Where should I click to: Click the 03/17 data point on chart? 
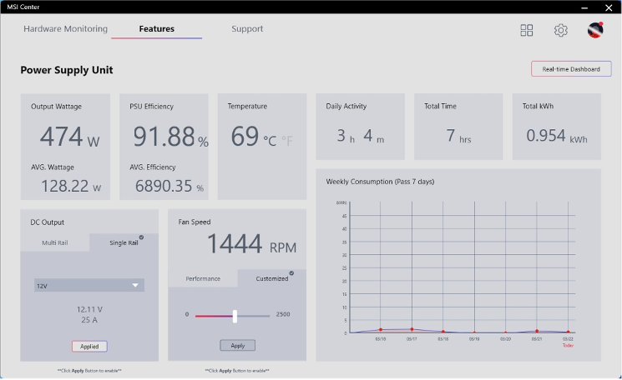point(412,329)
